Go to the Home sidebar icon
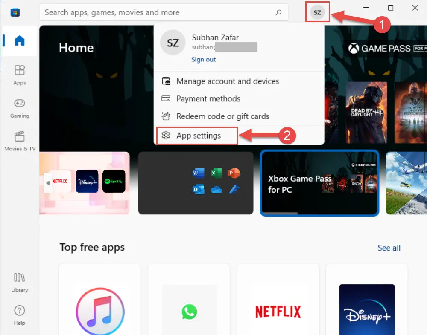This screenshot has width=427, height=335. click(19, 40)
